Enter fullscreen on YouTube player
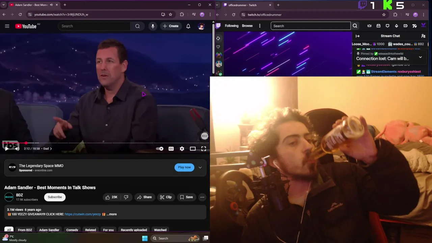Image resolution: width=432 pixels, height=243 pixels. point(204,148)
